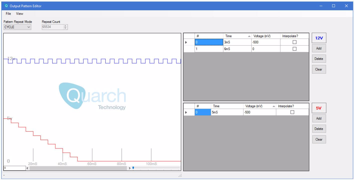Toggle Interpolate checkbox for 6mS row
The width and height of the screenshot is (354, 180).
(x=294, y=49)
